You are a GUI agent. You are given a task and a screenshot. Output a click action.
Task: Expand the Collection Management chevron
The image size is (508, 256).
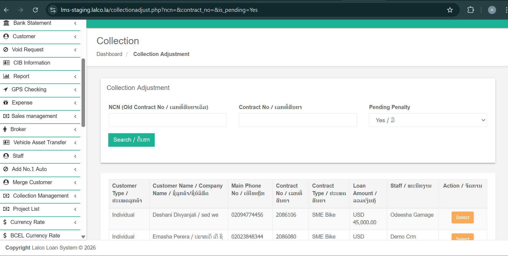pos(75,196)
